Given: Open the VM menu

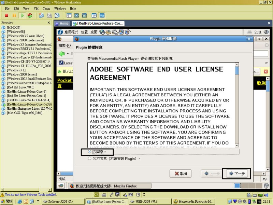Looking at the screenshot, I should pyautogui.click(x=36, y=9).
